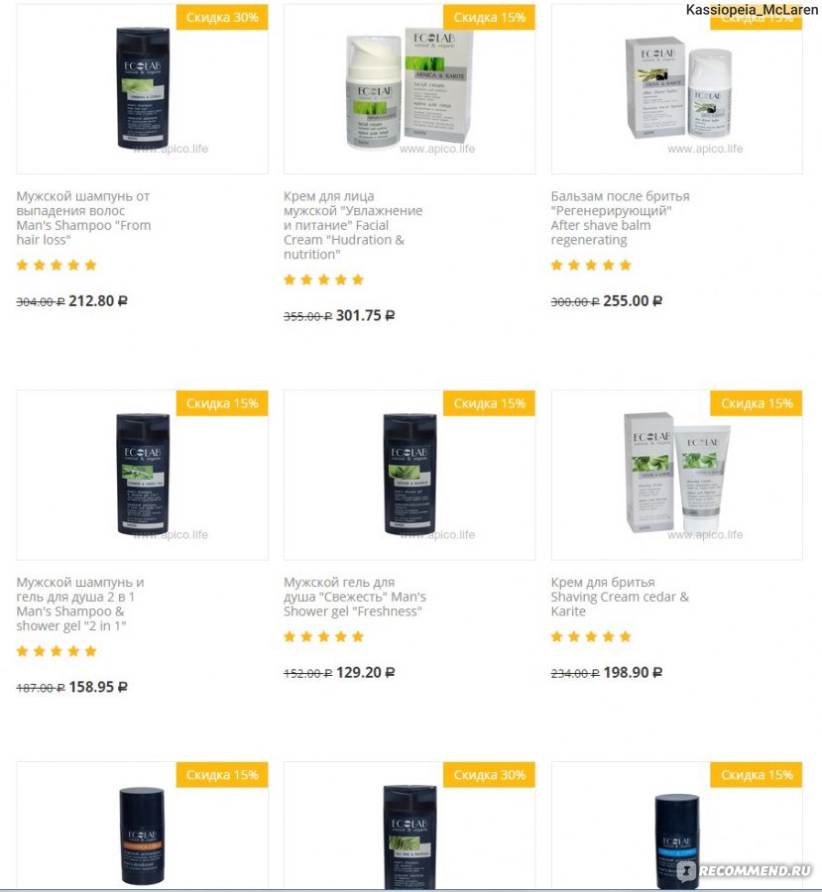Click Скидка 15% badge on Freshness shower gel

[489, 403]
